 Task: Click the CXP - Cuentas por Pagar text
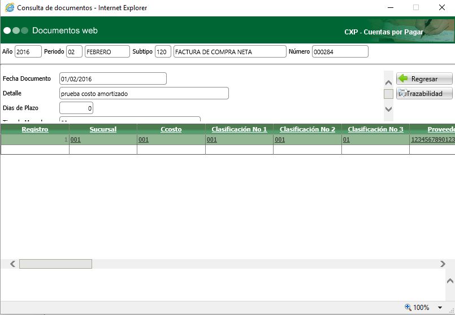(384, 32)
